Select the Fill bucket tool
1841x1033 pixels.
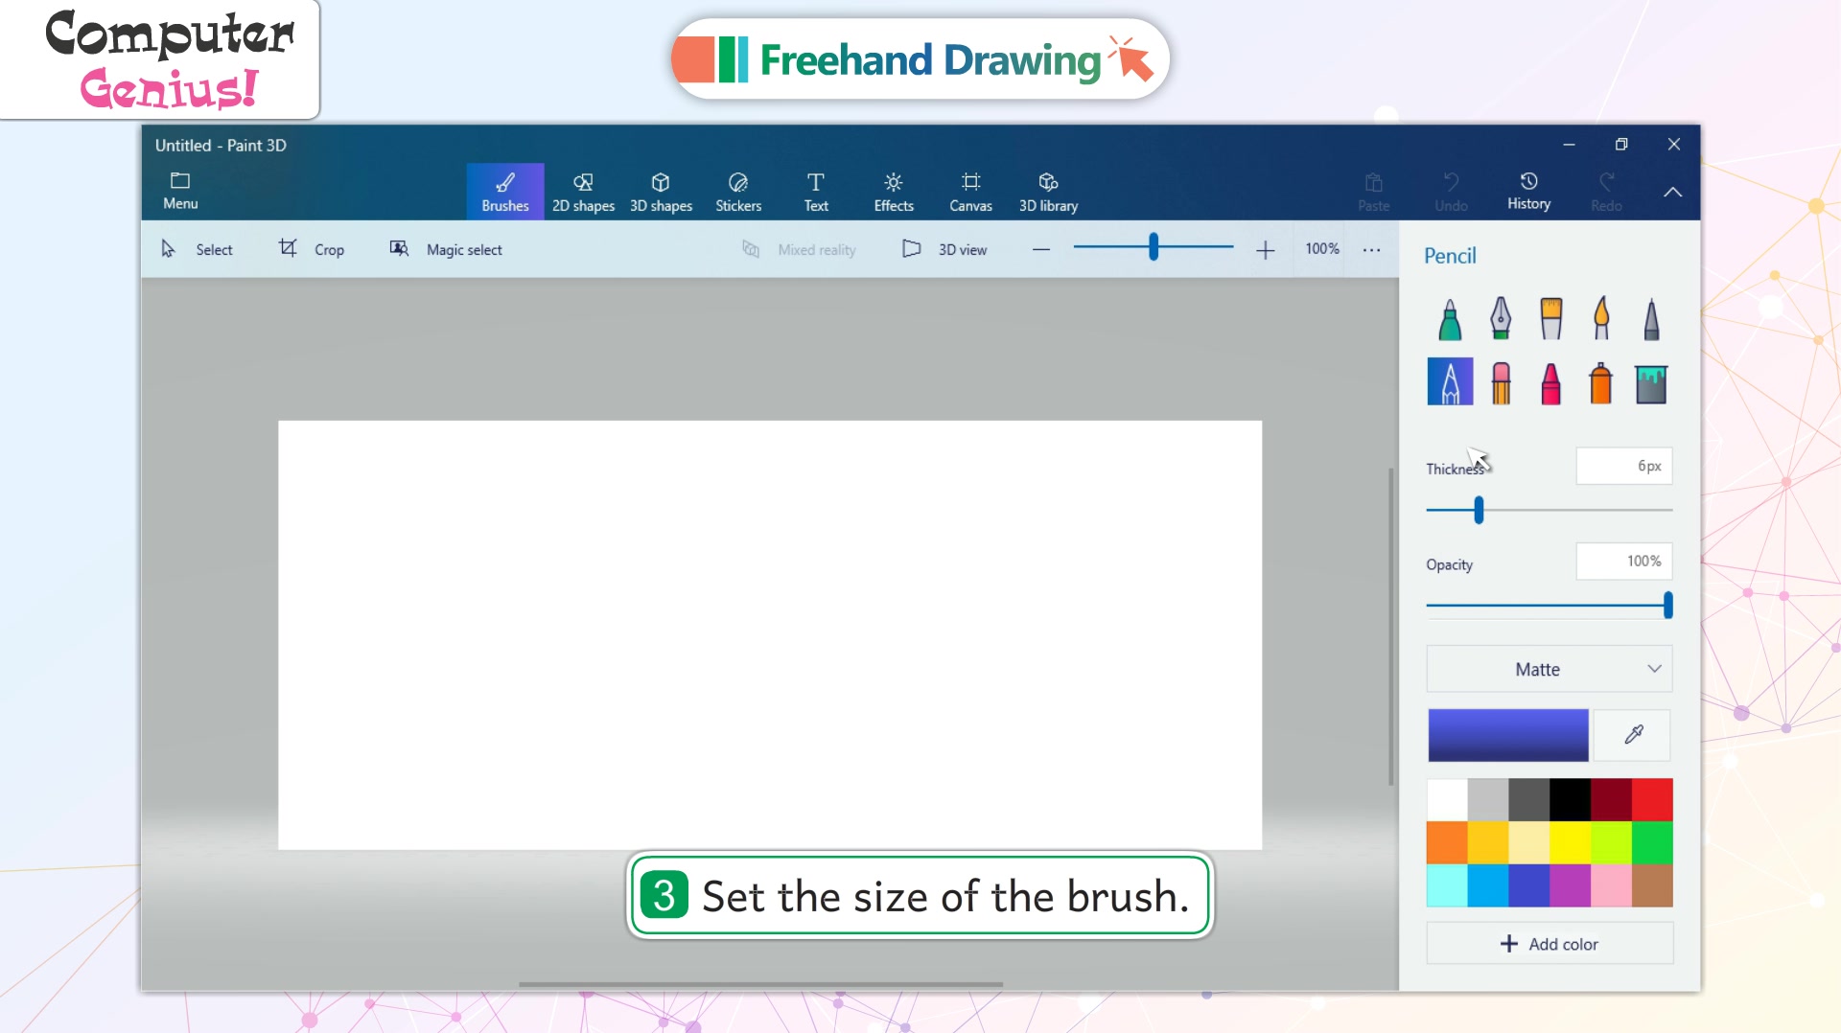[x=1651, y=383]
